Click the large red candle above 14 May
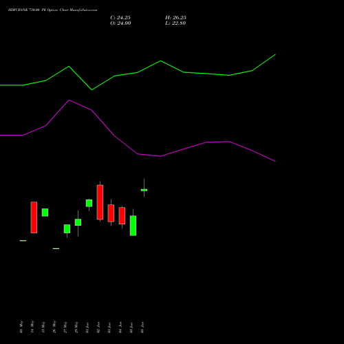Screen dimensions: 344x344 (x=34, y=217)
